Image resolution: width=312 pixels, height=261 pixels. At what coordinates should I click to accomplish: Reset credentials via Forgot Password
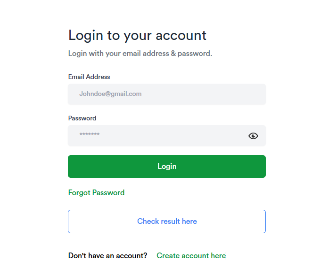point(96,192)
